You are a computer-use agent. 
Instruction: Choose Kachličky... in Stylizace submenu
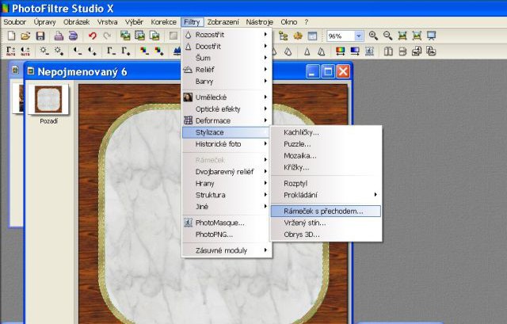pyautogui.click(x=326, y=132)
